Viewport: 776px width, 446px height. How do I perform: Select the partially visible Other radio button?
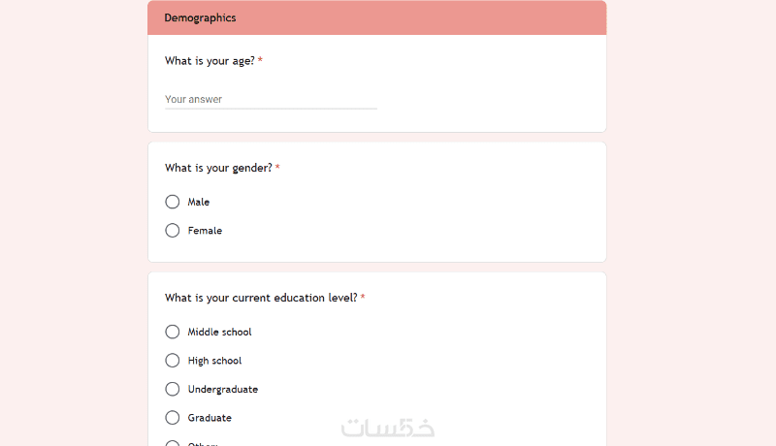point(173,443)
